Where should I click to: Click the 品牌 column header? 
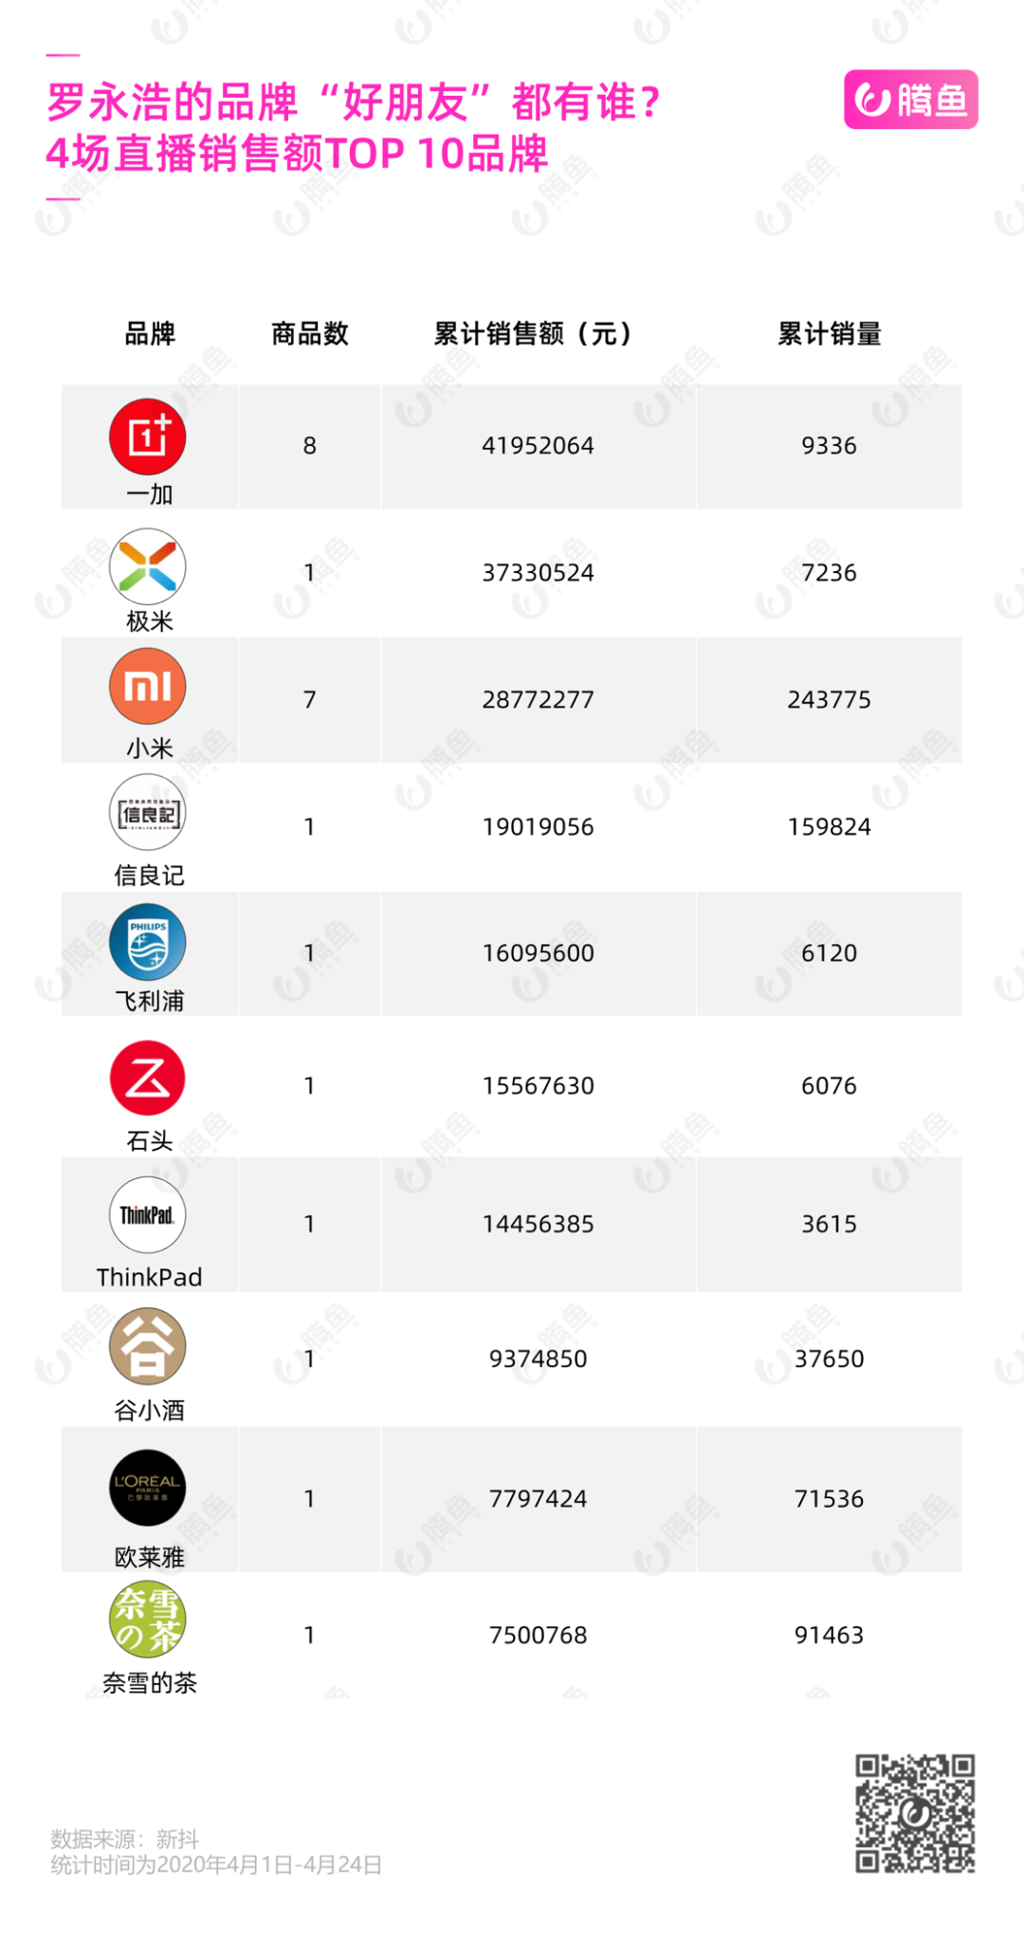[x=150, y=334]
